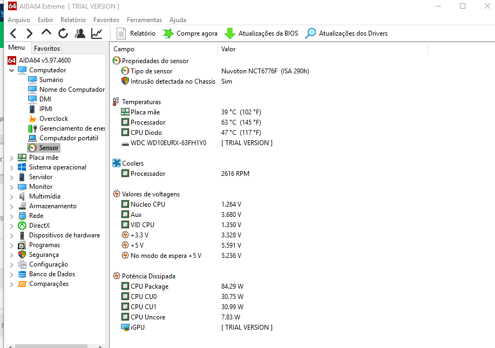Expand the Dispositivos de hardware node

point(12,236)
